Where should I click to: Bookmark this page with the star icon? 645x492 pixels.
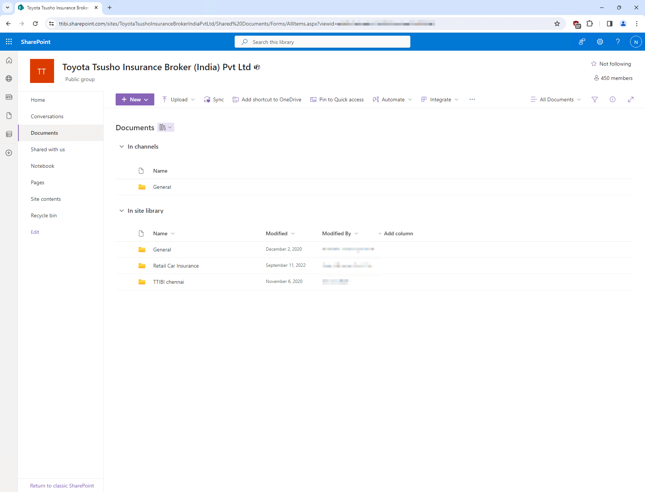click(557, 24)
